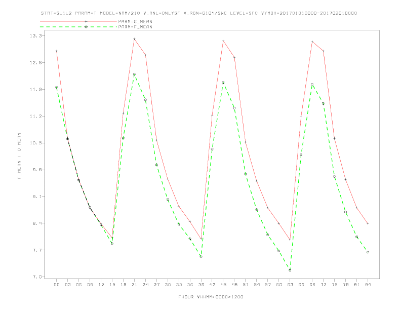
Task: Select the red O_MEAN peak marker at hour 21
Action: (134, 39)
